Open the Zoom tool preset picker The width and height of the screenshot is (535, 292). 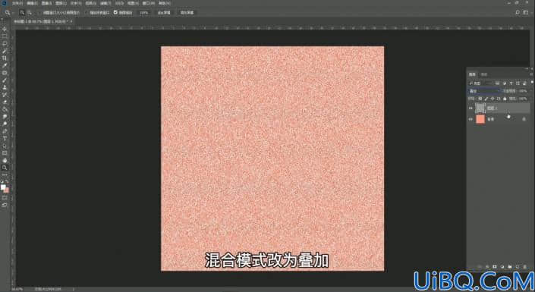pyautogui.click(x=9, y=13)
